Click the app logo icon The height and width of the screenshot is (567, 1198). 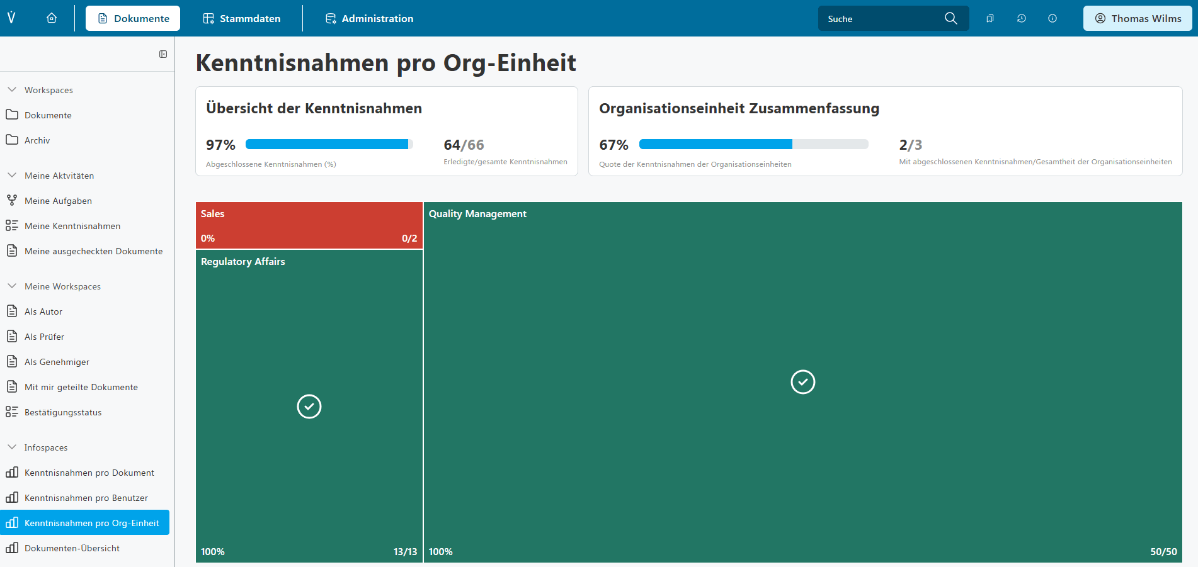click(11, 18)
